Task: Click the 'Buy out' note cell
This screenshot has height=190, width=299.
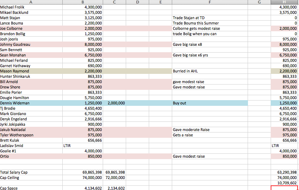Action: click(210, 103)
